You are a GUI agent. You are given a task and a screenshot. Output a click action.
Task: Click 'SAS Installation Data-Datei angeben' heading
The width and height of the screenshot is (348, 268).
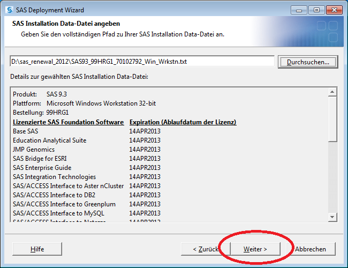66,24
